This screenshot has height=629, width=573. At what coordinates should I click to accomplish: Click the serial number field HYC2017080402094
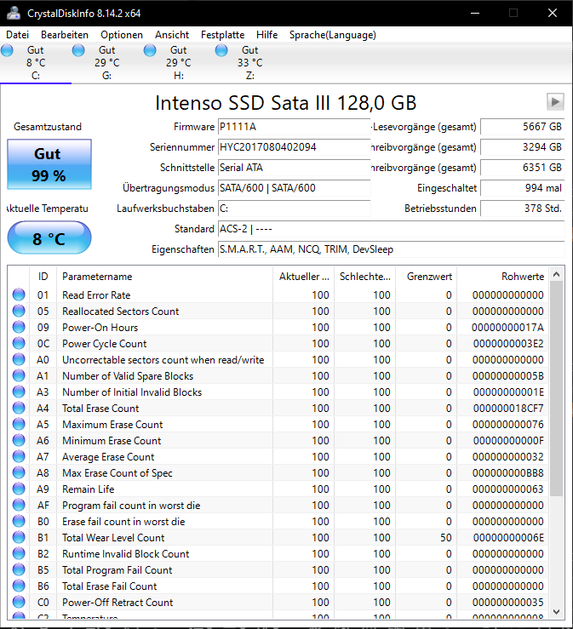pos(294,147)
